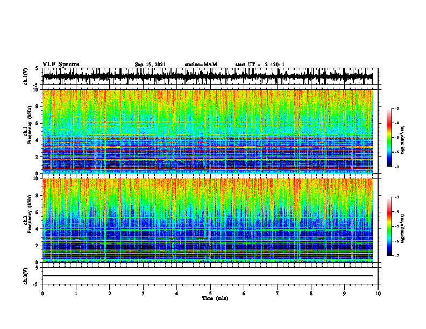Click time axis tick label '10'
This screenshot has width=426, height=329.
(378, 294)
